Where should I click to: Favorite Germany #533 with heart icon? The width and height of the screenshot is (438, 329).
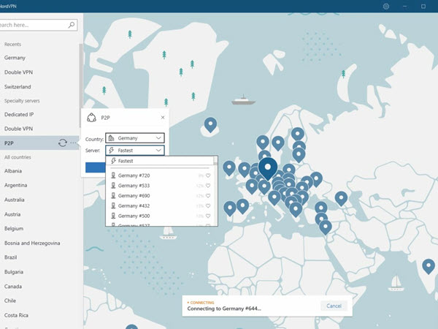pyautogui.click(x=208, y=186)
